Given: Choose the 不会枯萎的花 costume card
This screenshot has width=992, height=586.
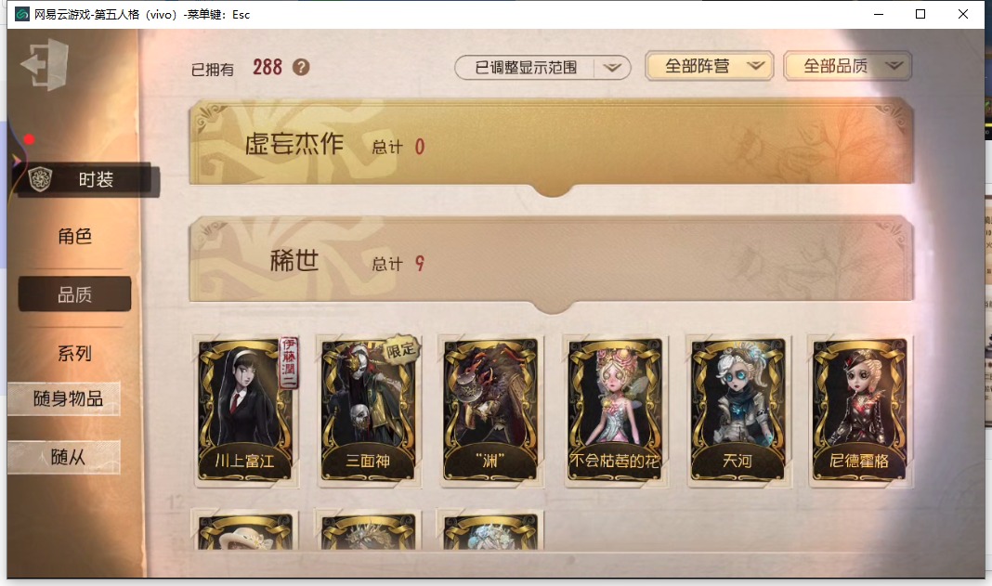Looking at the screenshot, I should click(614, 410).
